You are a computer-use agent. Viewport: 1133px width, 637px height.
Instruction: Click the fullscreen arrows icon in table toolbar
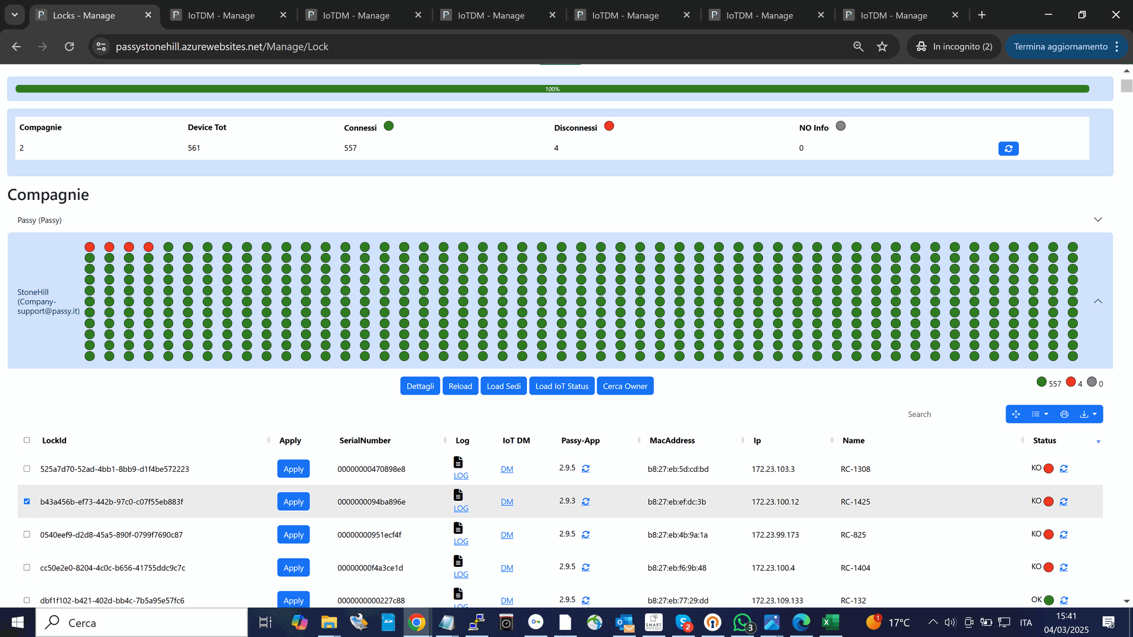point(1016,414)
